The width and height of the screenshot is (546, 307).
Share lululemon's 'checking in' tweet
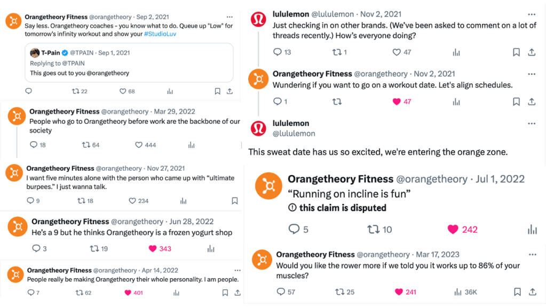[x=532, y=52]
